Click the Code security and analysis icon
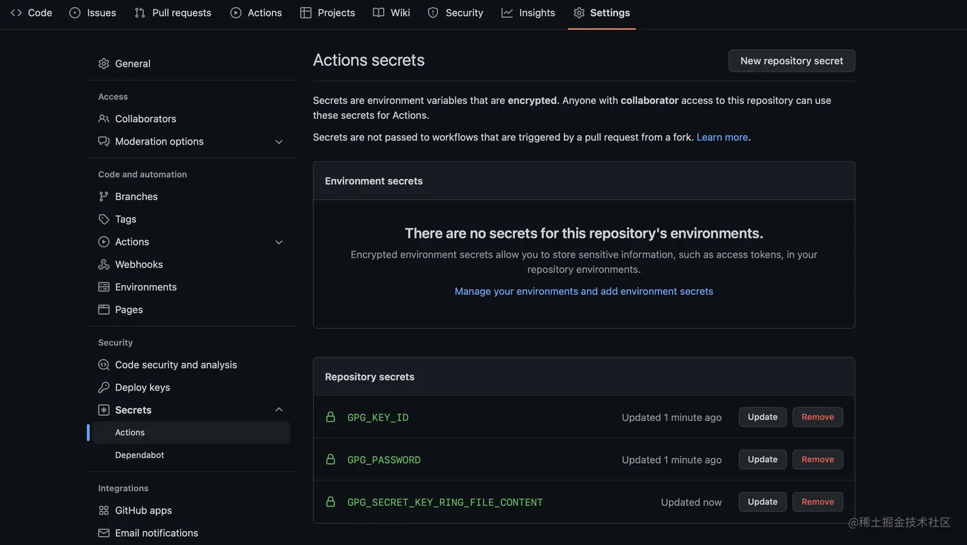967x545 pixels. [104, 365]
